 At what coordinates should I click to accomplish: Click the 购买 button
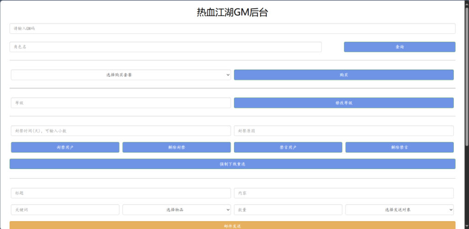pyautogui.click(x=344, y=75)
